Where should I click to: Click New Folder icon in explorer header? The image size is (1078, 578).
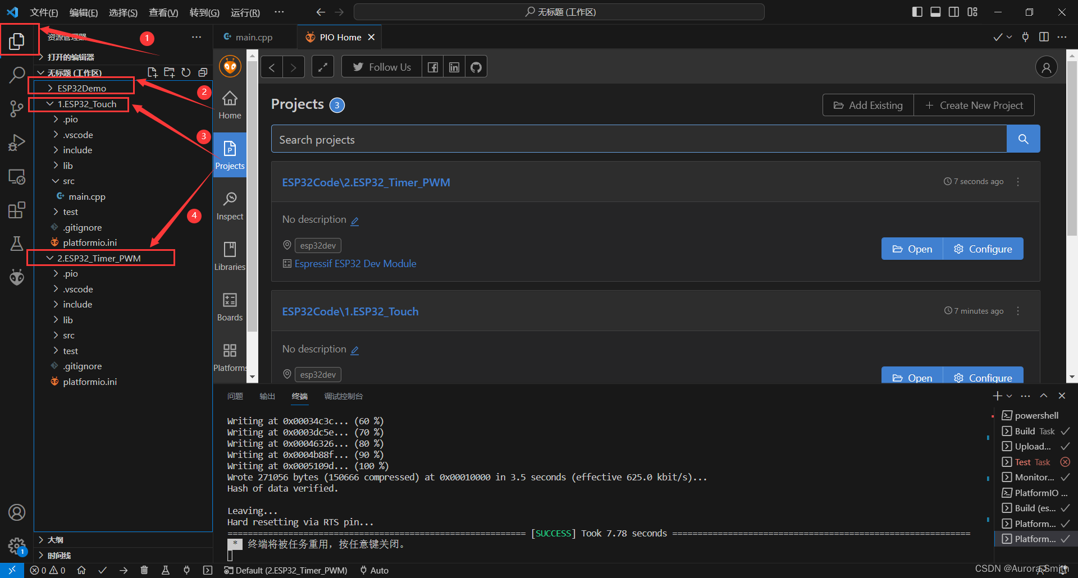(x=169, y=72)
